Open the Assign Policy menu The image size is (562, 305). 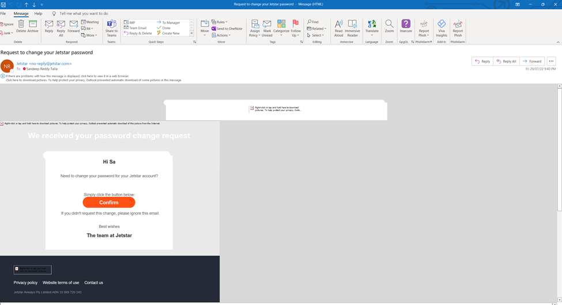(x=255, y=28)
